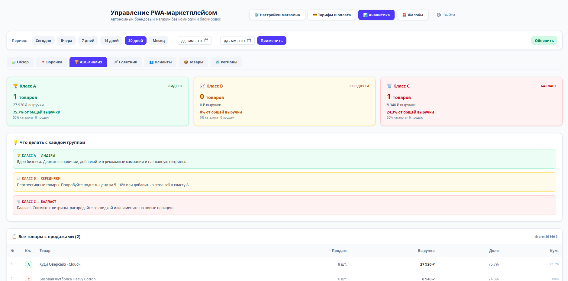Switch to the Воронка tab
The width and height of the screenshot is (568, 281).
(52, 62)
